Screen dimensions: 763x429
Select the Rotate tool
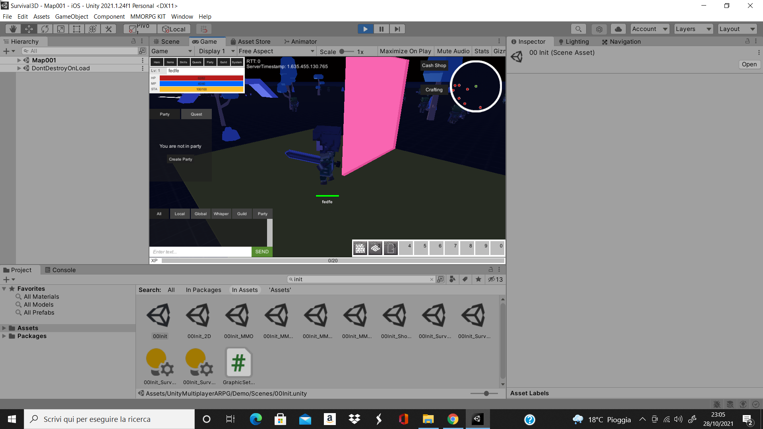tap(45, 29)
